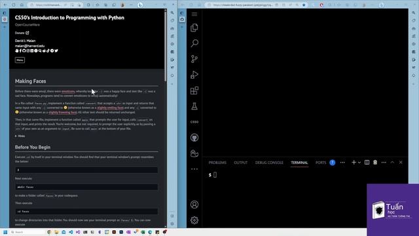Show additional views via the activity bar ellipsis
The width and height of the screenshot is (419, 236).
194,169
